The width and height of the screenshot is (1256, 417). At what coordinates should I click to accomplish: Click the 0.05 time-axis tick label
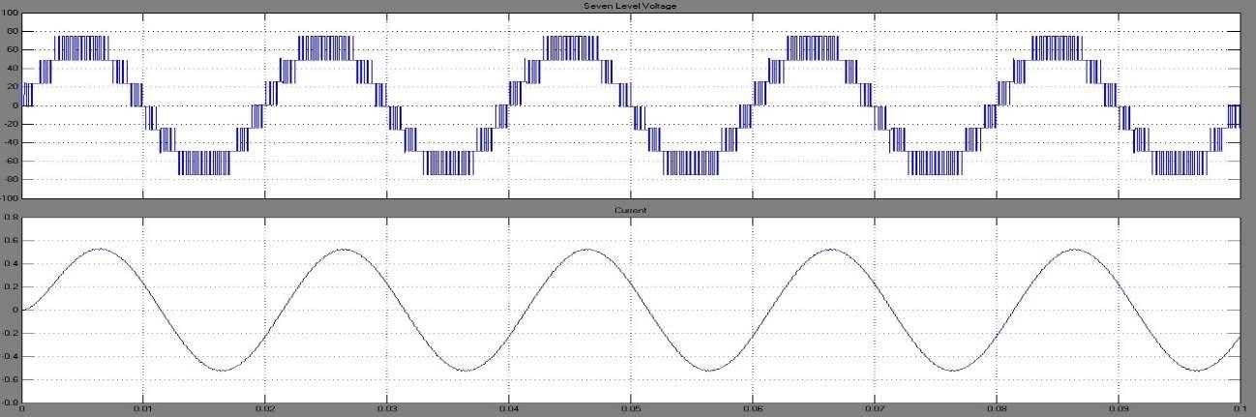coord(631,410)
